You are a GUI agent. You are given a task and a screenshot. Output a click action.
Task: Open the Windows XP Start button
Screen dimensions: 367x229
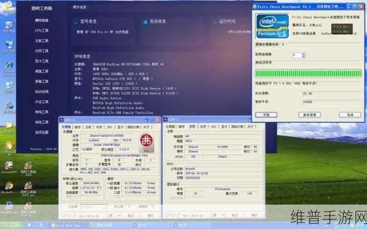tap(12, 225)
